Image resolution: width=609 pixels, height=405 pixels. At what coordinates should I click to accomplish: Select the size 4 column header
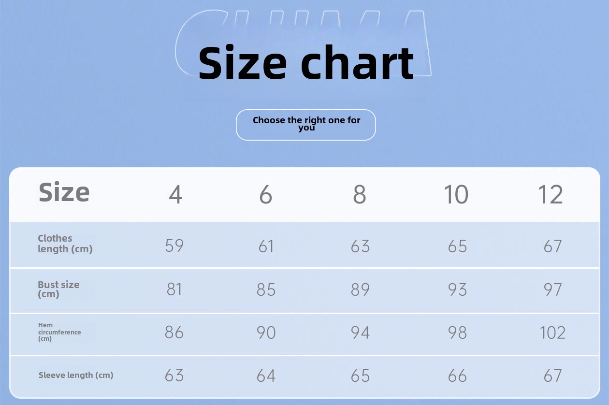tap(175, 195)
